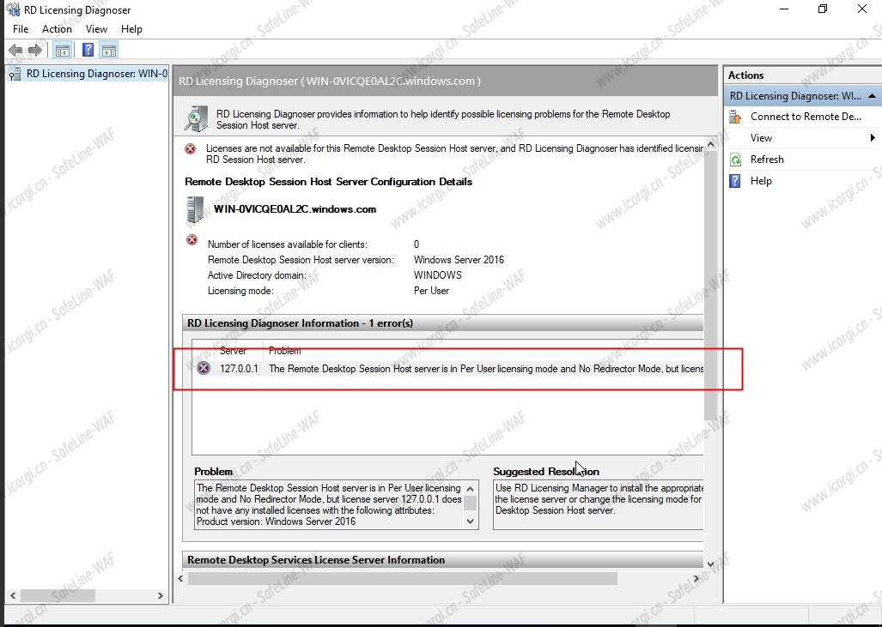Screen dimensions: 882x627
Task: Click the 'Problem' column header in the list
Action: pos(284,351)
